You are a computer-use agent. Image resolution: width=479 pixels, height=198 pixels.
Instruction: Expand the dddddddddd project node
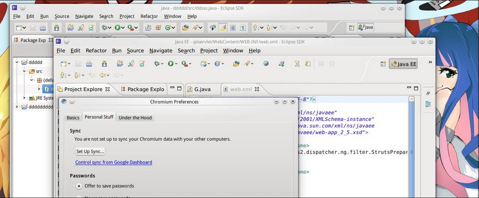(17, 107)
